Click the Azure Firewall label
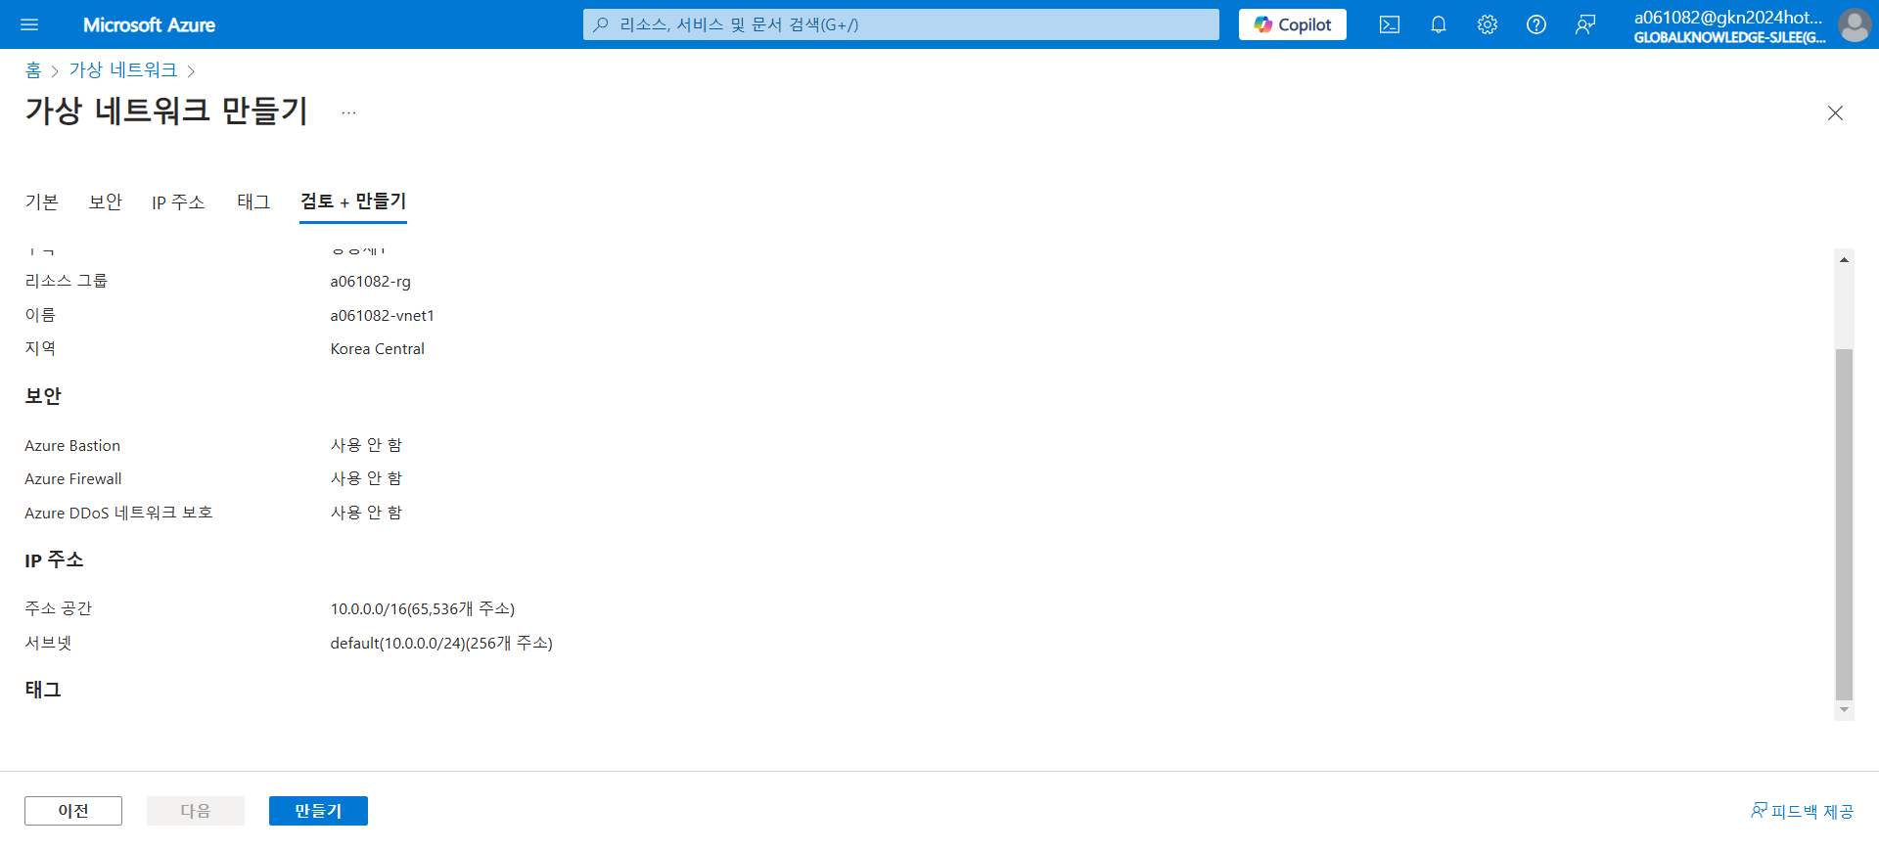 point(73,479)
